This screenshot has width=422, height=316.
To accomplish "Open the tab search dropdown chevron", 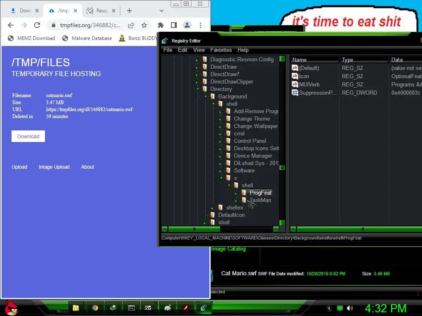I will click(x=162, y=11).
